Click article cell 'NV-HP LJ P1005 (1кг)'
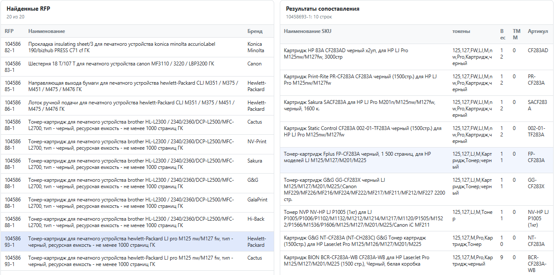The height and width of the screenshot is (275, 554). click(538, 219)
